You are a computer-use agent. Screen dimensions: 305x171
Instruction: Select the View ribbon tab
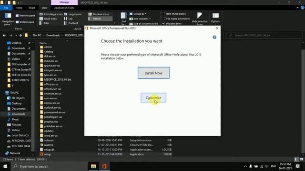pos(44,8)
